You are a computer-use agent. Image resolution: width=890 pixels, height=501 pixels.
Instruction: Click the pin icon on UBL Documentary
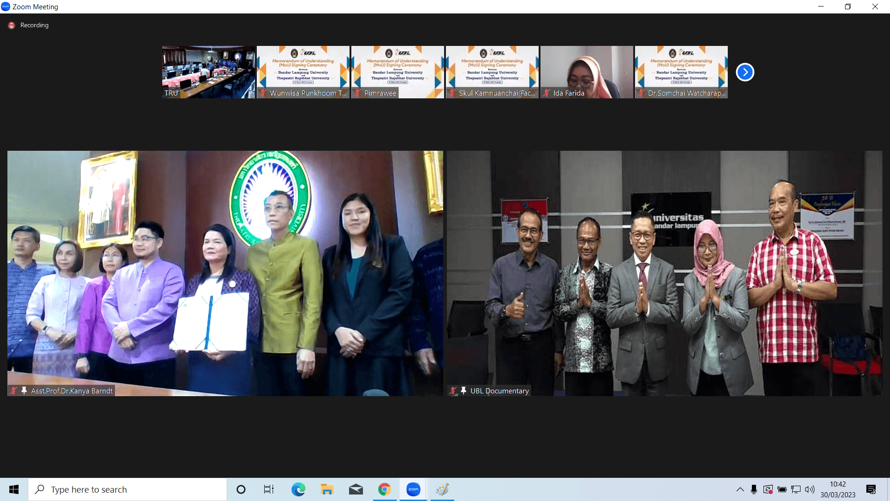pos(464,391)
